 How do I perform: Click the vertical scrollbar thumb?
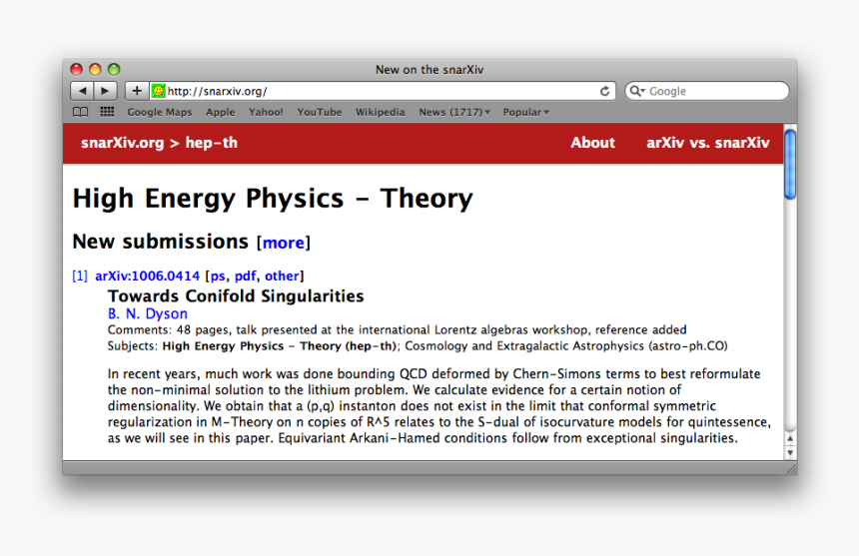790,165
